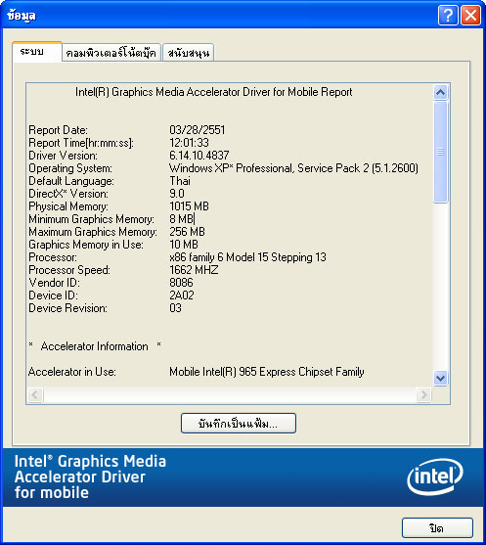Image resolution: width=486 pixels, height=545 pixels.
Task: Click the ปิด button
Action: click(x=437, y=528)
